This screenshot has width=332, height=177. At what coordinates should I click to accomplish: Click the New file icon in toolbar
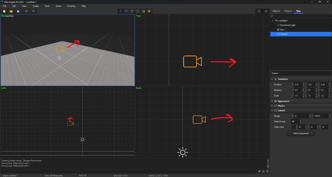tap(4, 11)
